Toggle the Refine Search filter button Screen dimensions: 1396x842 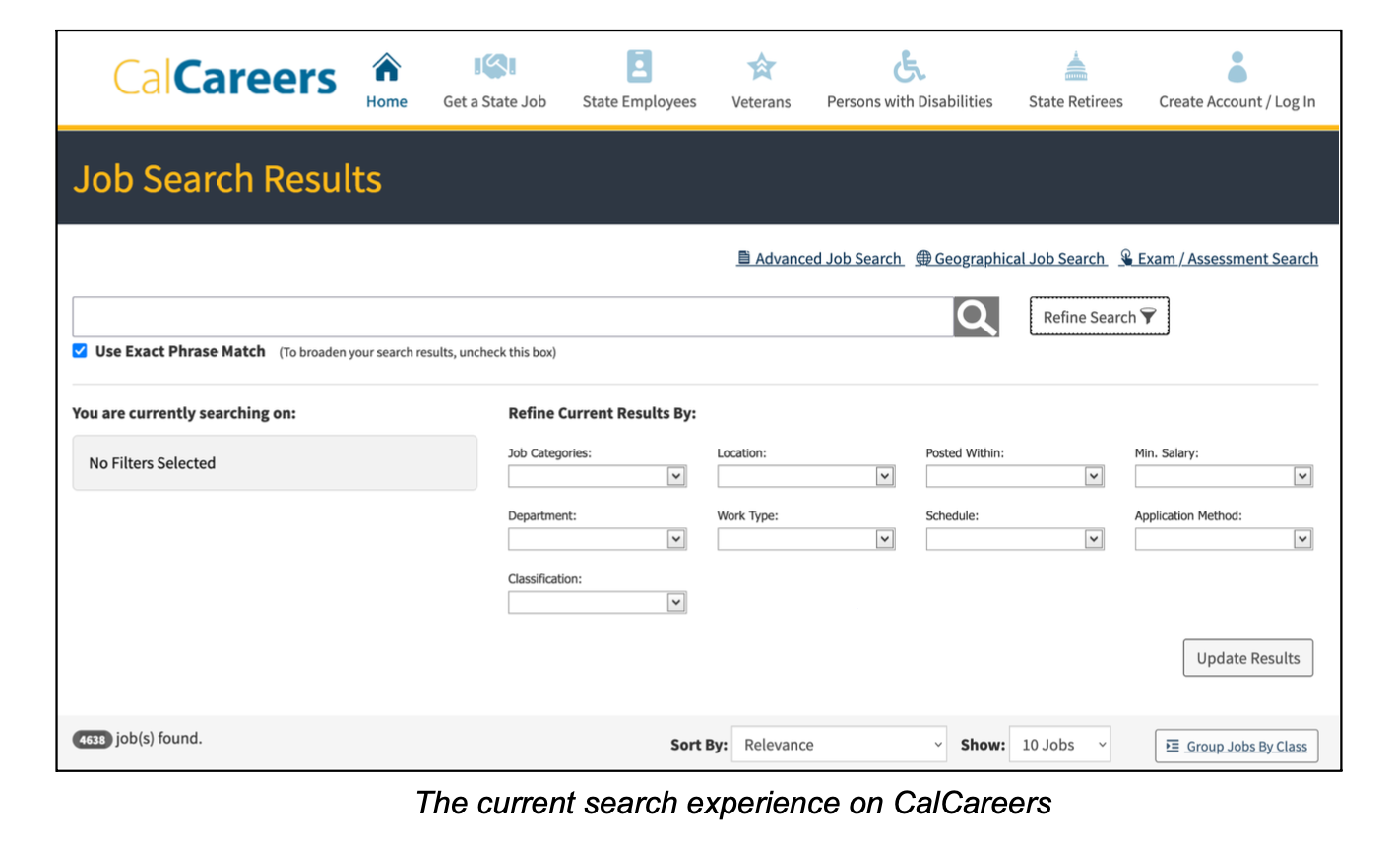point(1099,316)
